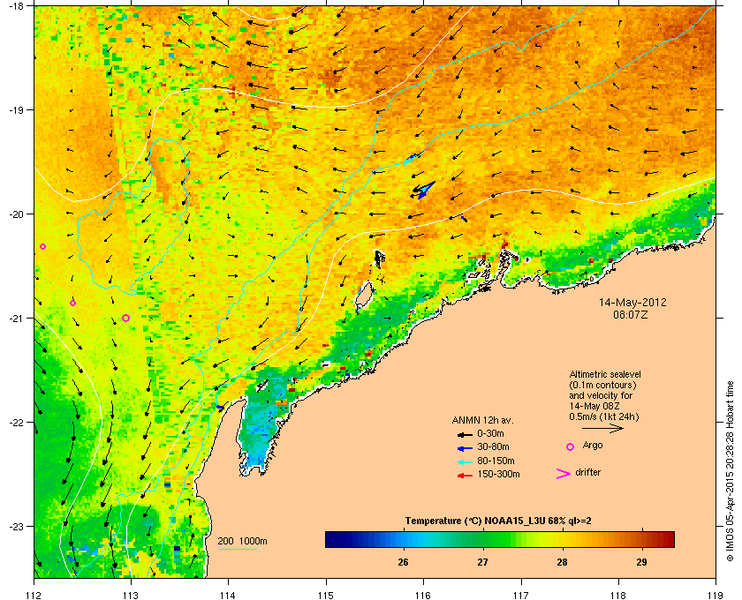
Task: Click the small island outline near -20.8
Action: (x=364, y=296)
